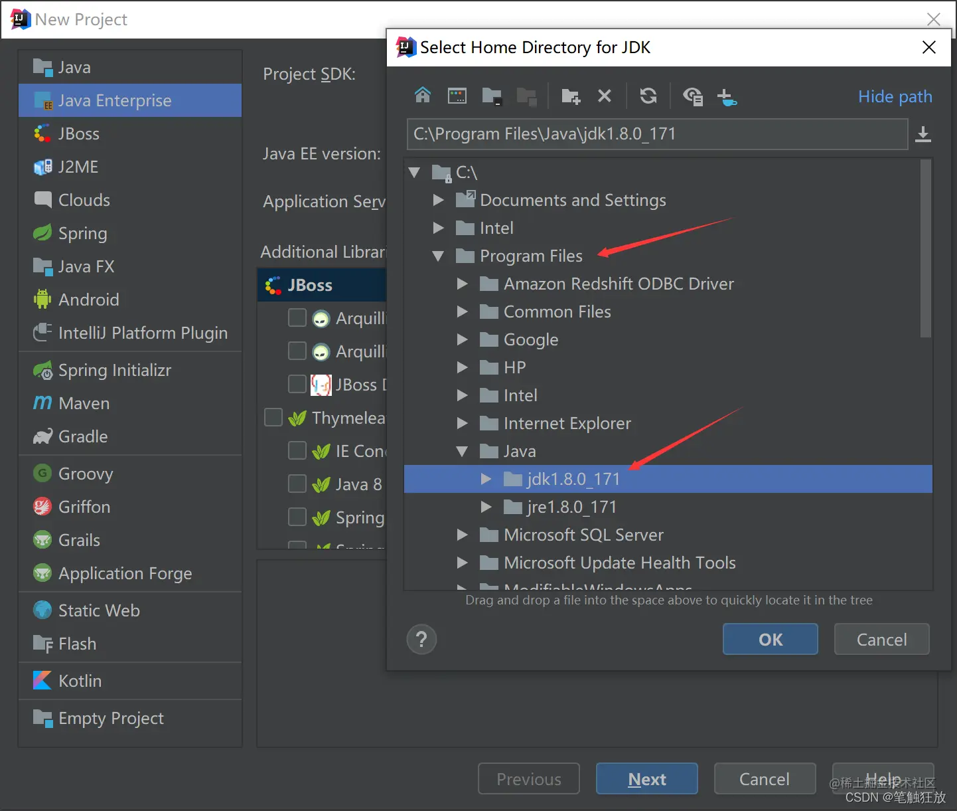Click the Groovy icon
Image resolution: width=957 pixels, height=811 pixels.
pos(42,473)
